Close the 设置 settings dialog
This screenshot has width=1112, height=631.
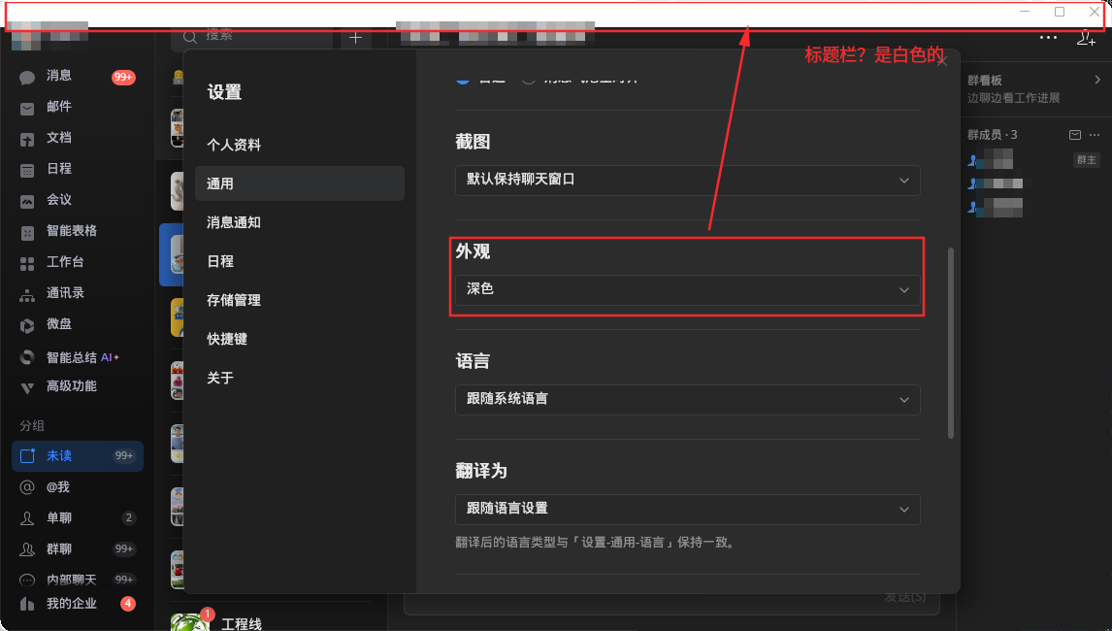942,62
